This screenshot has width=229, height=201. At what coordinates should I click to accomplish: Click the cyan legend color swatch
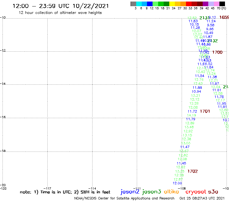[139, 4]
